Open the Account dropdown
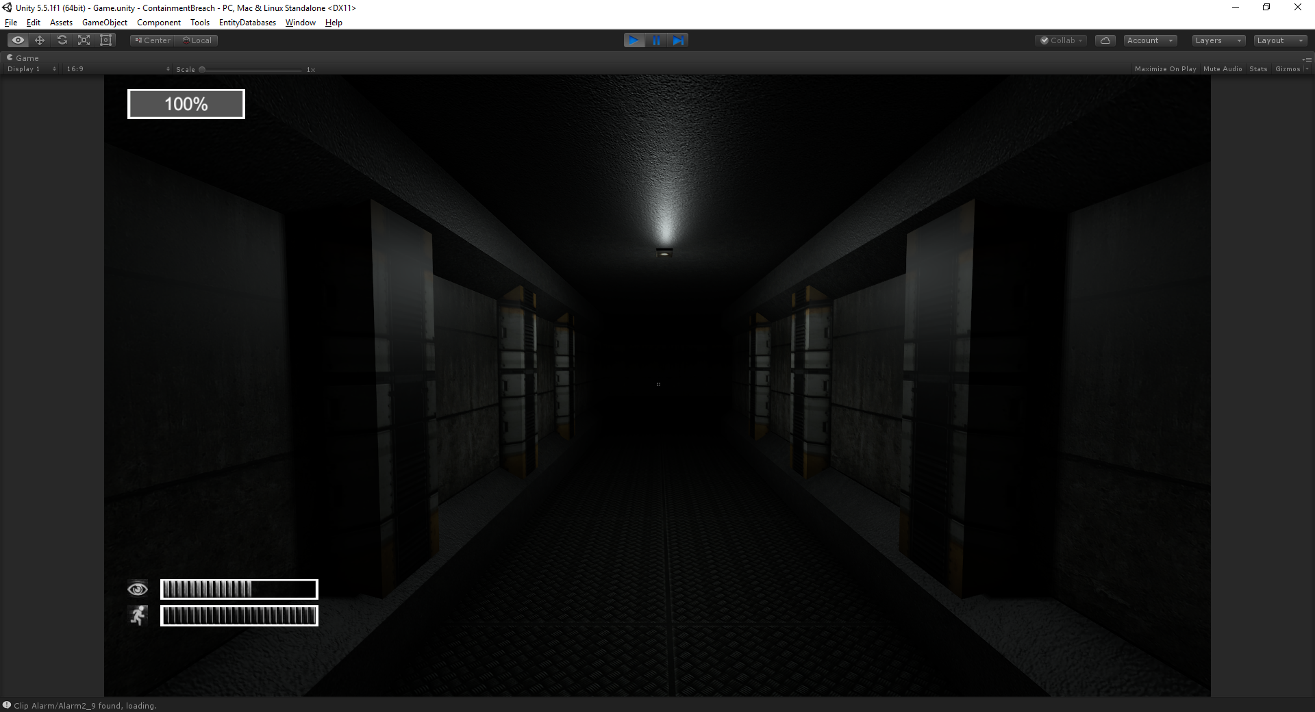 pos(1150,40)
